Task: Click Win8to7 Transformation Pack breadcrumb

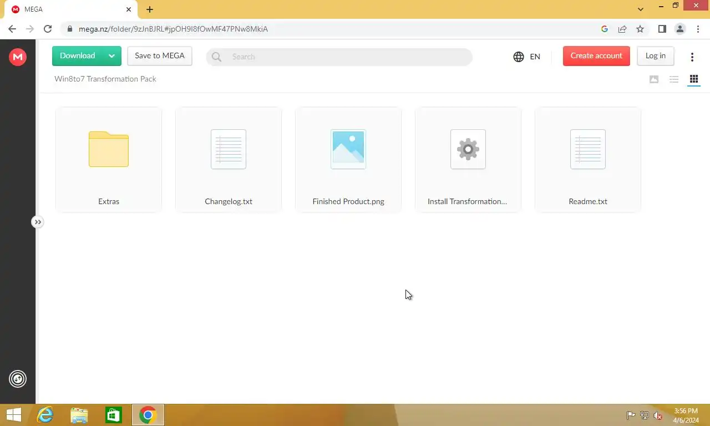Action: 105,79
